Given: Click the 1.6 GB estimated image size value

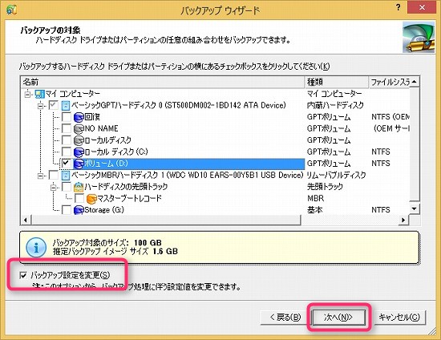Looking at the screenshot, I should pos(165,251).
